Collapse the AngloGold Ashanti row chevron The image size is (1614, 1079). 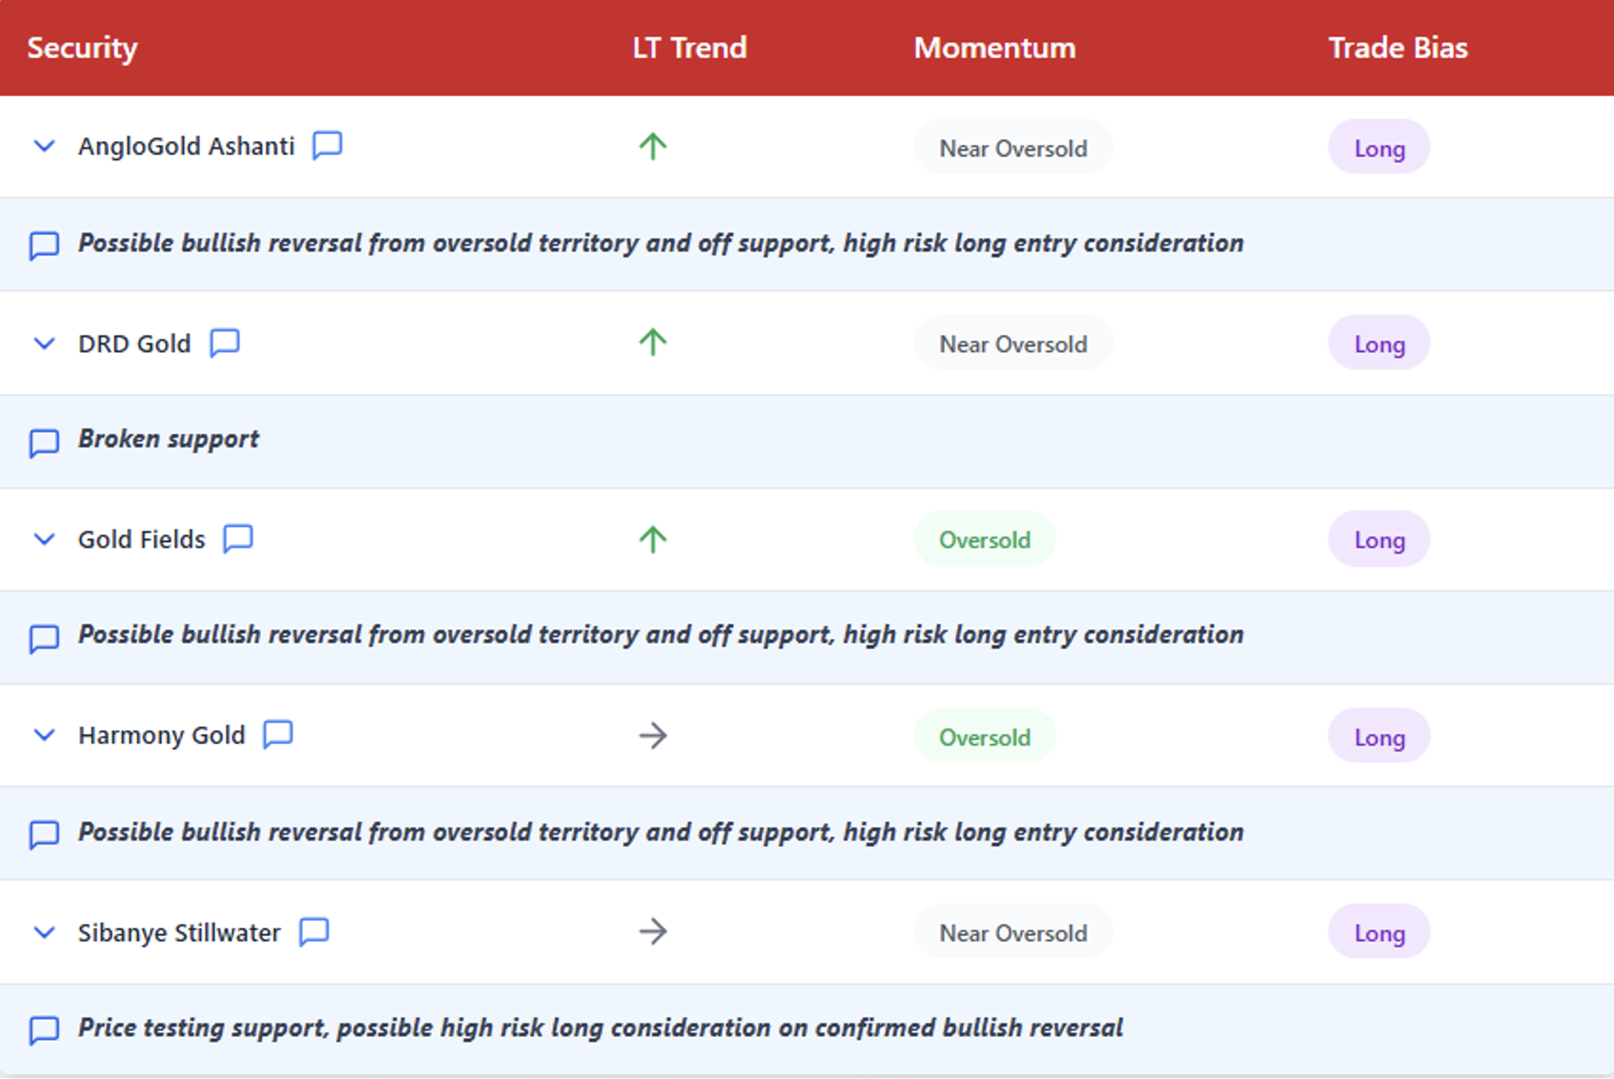tap(44, 146)
